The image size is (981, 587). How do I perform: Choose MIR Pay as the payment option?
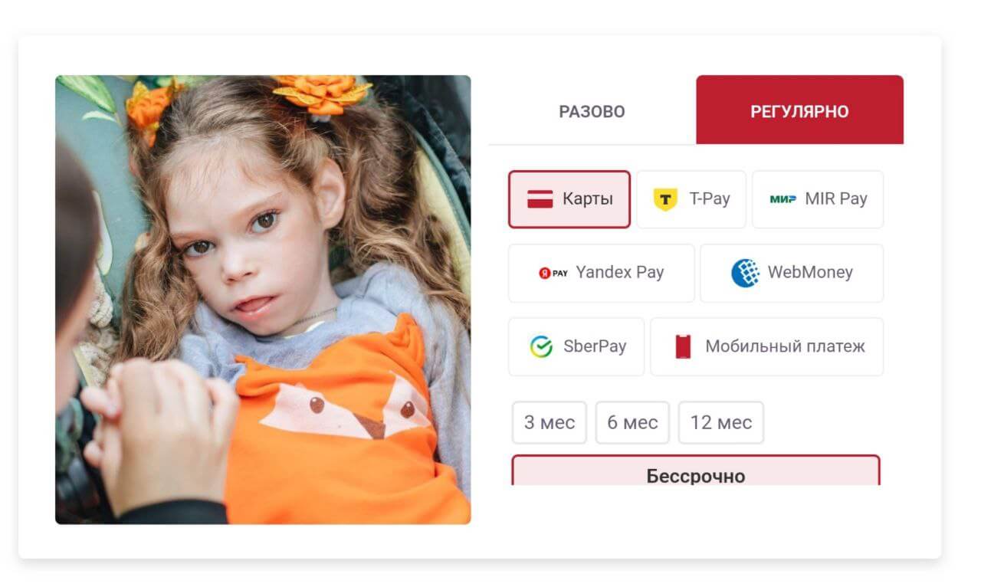coord(818,199)
